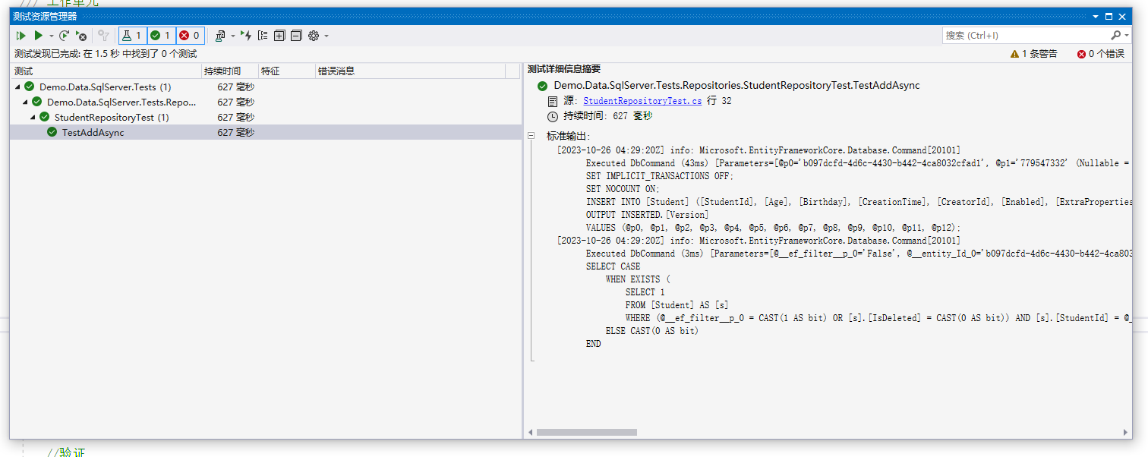Toggle the failed tests filter showing 0

[x=190, y=36]
